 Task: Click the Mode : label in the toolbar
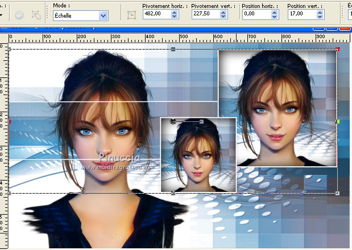tap(61, 6)
